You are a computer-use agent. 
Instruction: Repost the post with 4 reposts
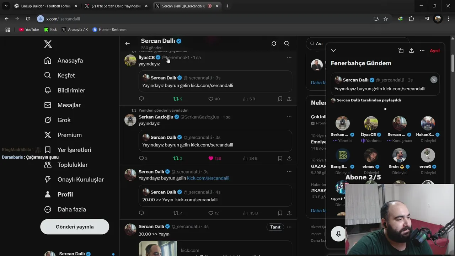(178, 213)
